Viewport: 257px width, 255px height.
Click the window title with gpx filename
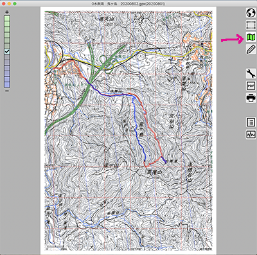[128, 4]
